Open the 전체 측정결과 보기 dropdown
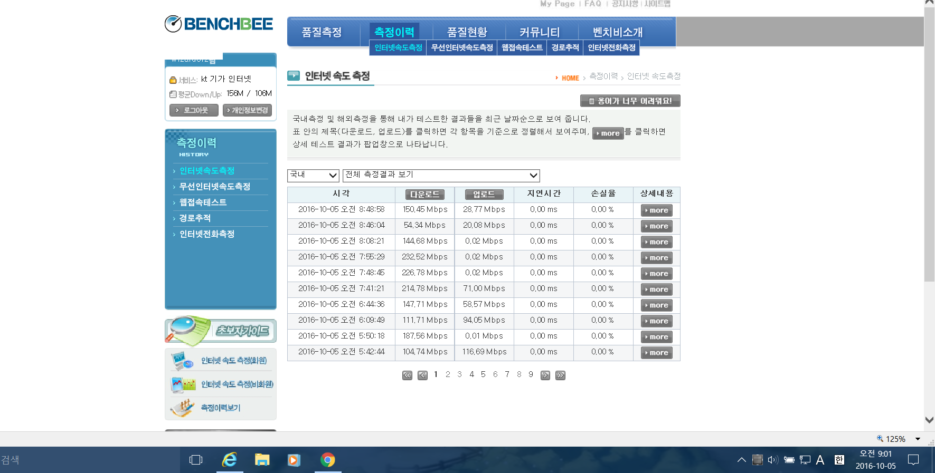935x473 pixels. [441, 175]
